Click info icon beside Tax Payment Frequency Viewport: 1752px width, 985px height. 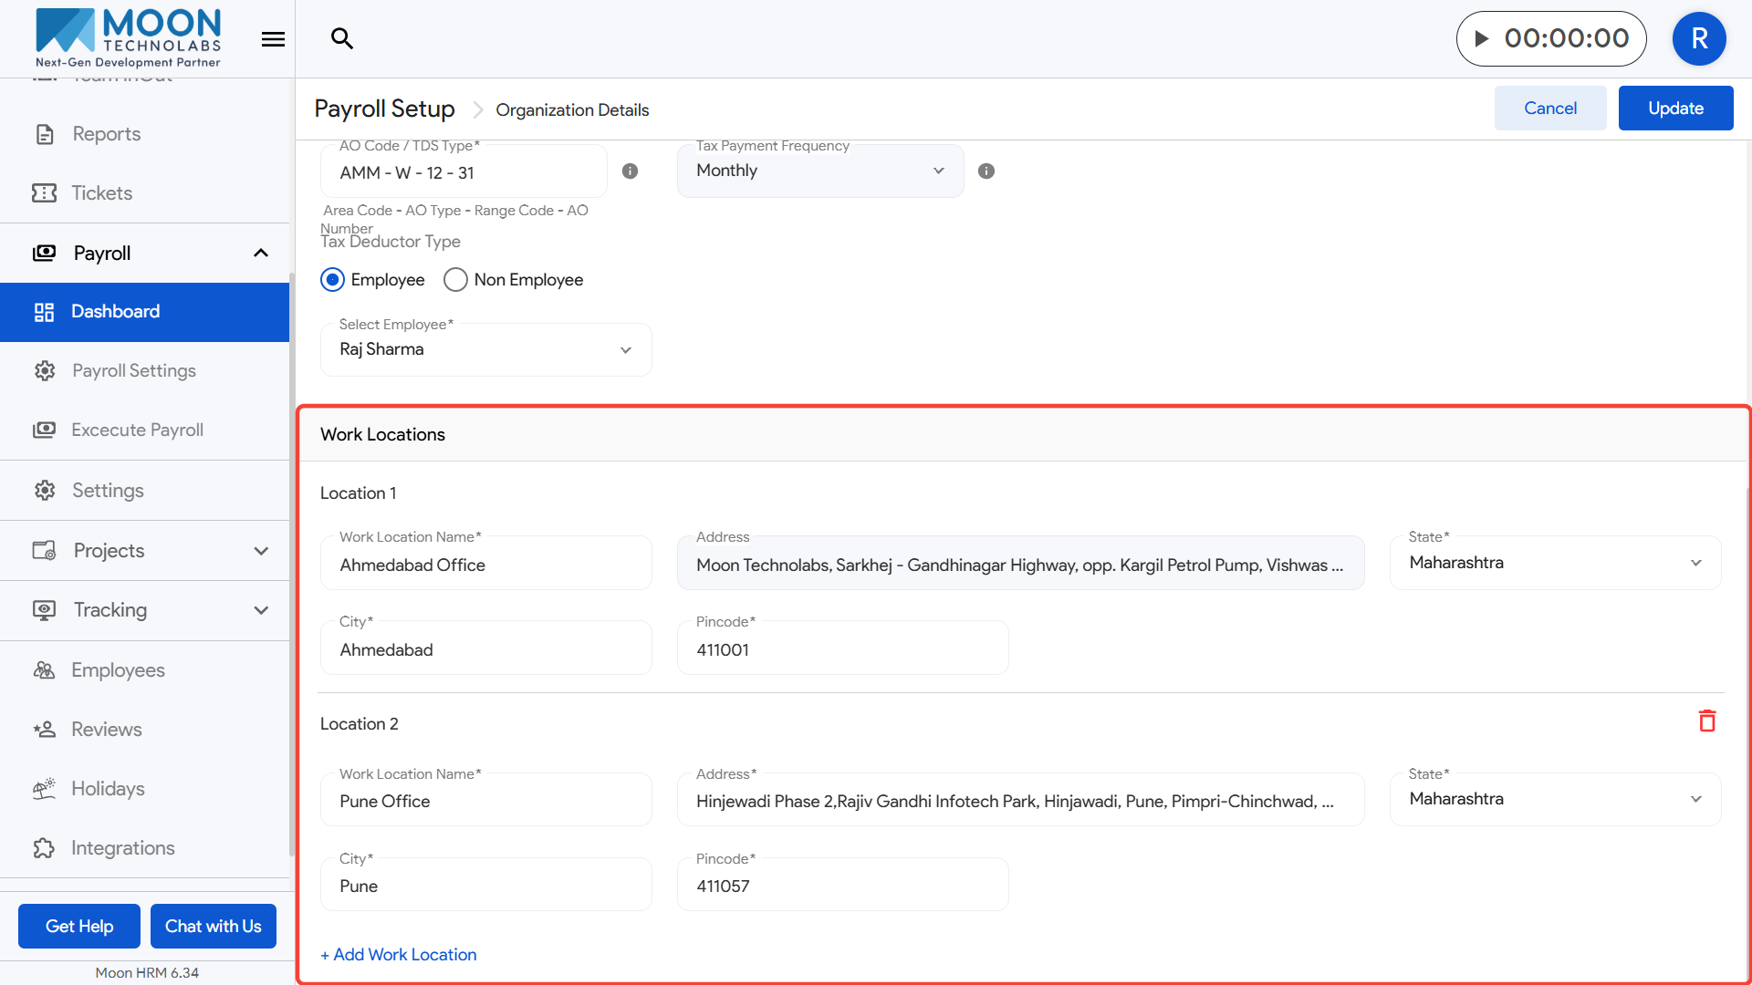point(985,171)
